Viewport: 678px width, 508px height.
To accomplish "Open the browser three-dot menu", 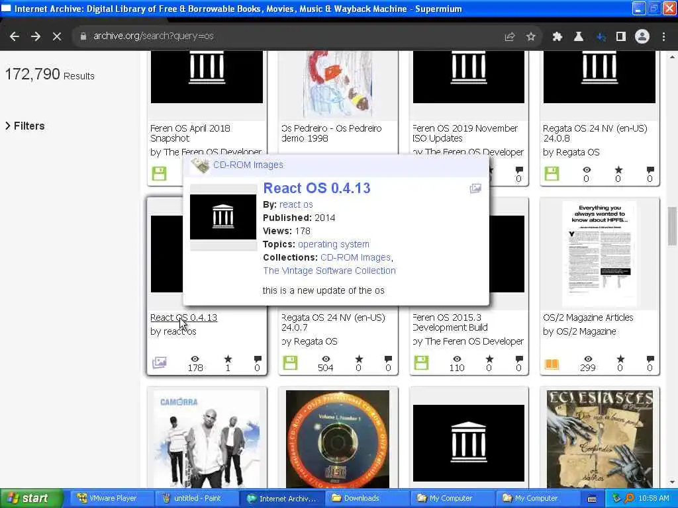I will (663, 37).
